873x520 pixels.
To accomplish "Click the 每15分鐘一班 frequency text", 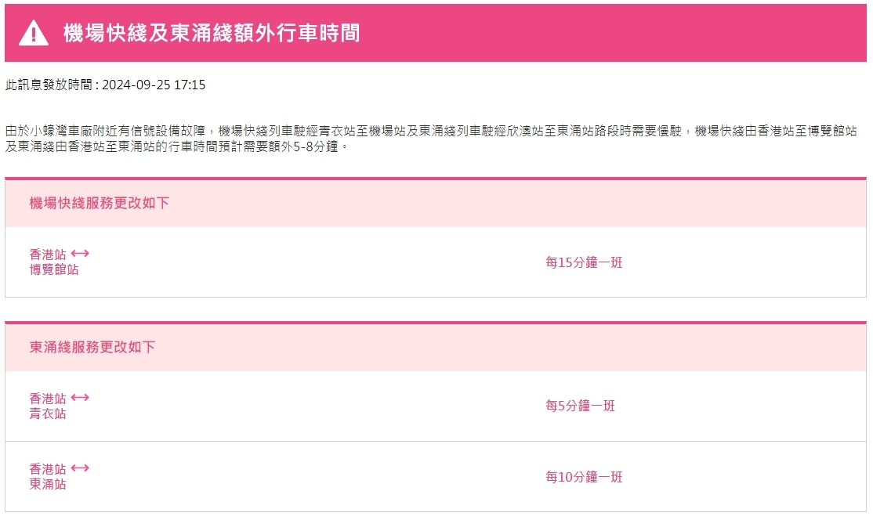I will [x=584, y=262].
